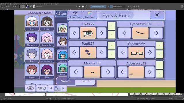Click the eye preview tile under Eyes.99
Screen dimensions: 184x103
[88, 33]
